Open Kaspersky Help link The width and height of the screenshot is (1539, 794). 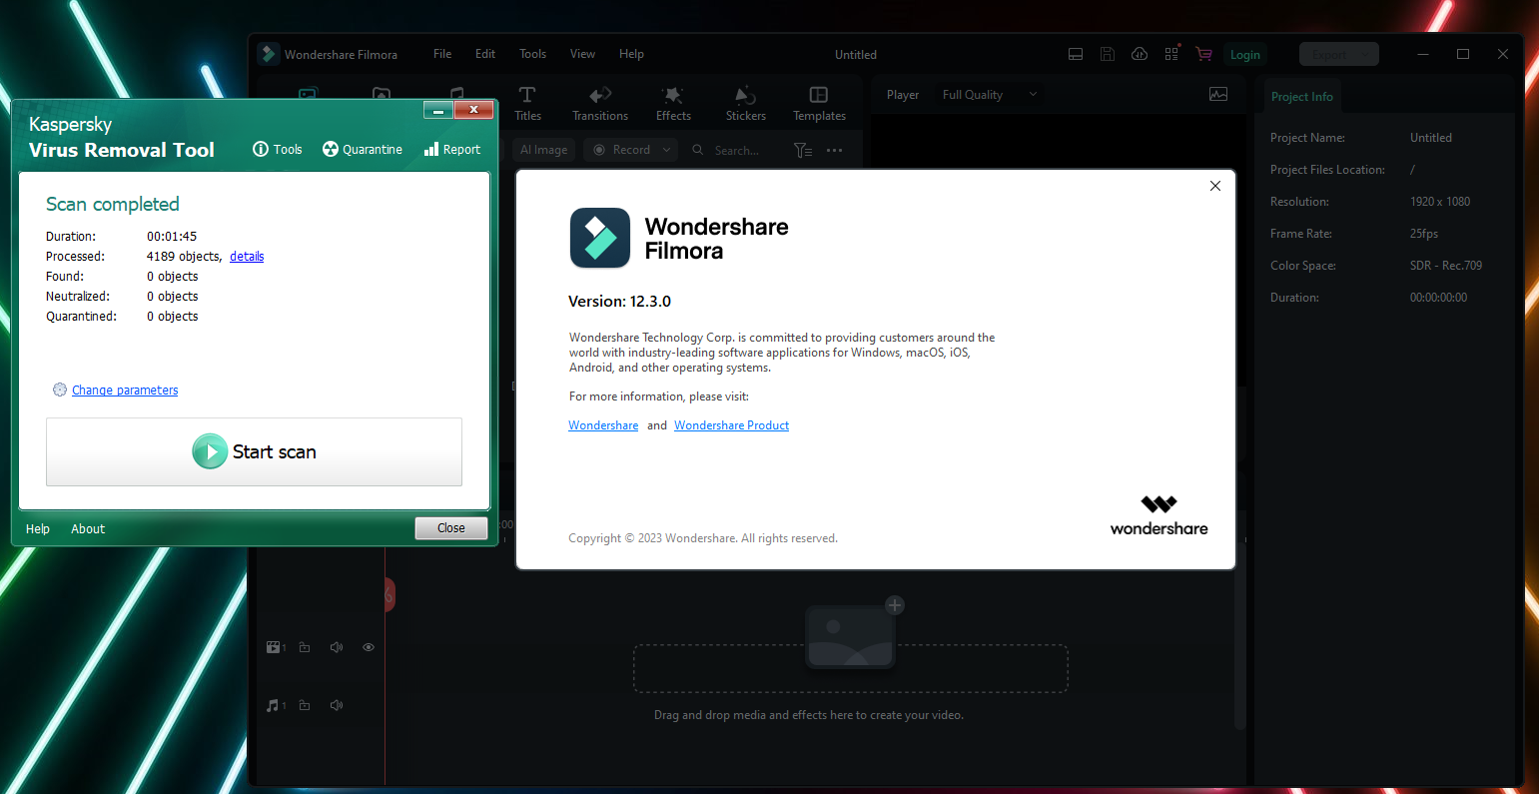coord(38,529)
